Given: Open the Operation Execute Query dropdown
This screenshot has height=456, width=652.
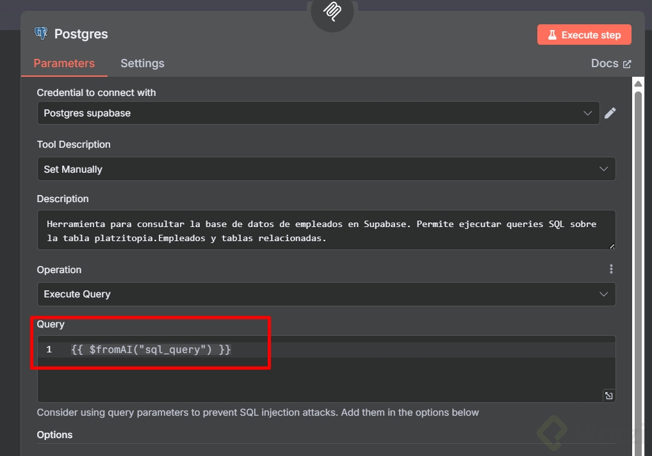Looking at the screenshot, I should [x=327, y=294].
